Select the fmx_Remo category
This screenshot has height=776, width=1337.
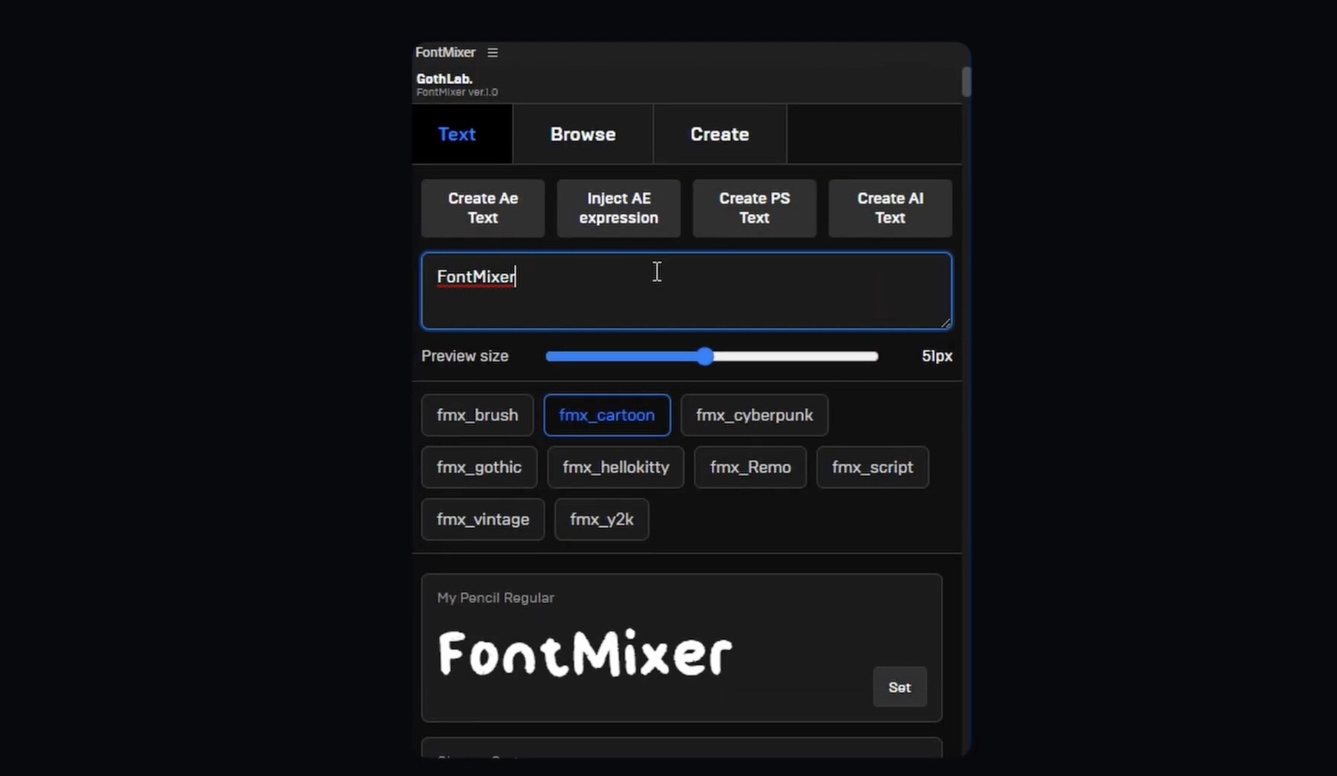point(750,468)
